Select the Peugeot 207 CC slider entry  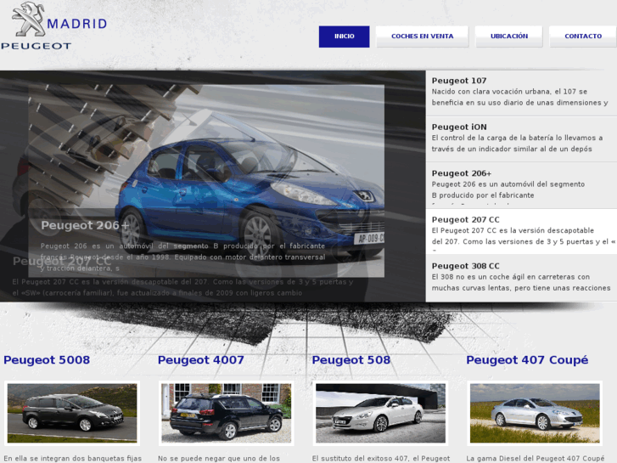pyautogui.click(x=521, y=232)
